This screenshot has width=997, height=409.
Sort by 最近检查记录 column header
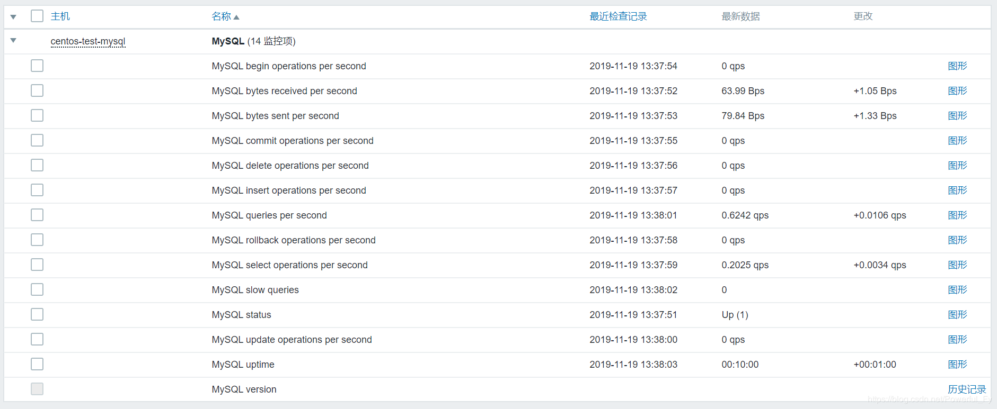618,16
